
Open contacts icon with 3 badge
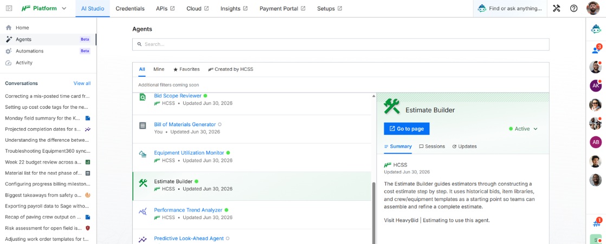coord(596,50)
